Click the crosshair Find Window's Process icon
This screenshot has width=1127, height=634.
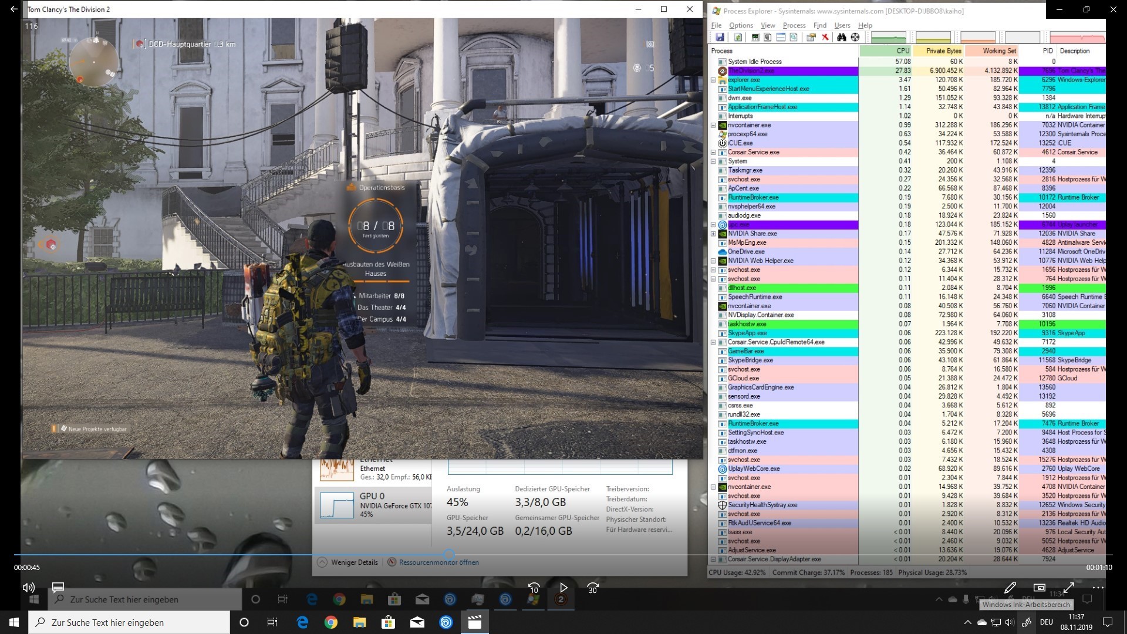click(x=855, y=38)
